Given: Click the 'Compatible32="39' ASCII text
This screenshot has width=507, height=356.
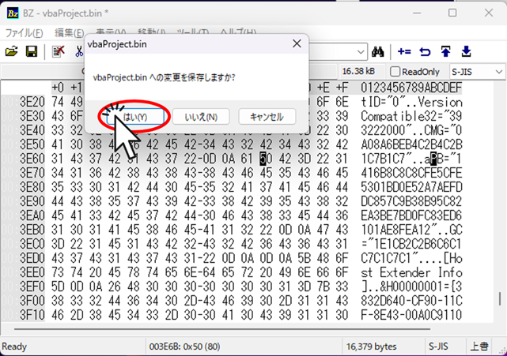Looking at the screenshot, I should [x=411, y=116].
